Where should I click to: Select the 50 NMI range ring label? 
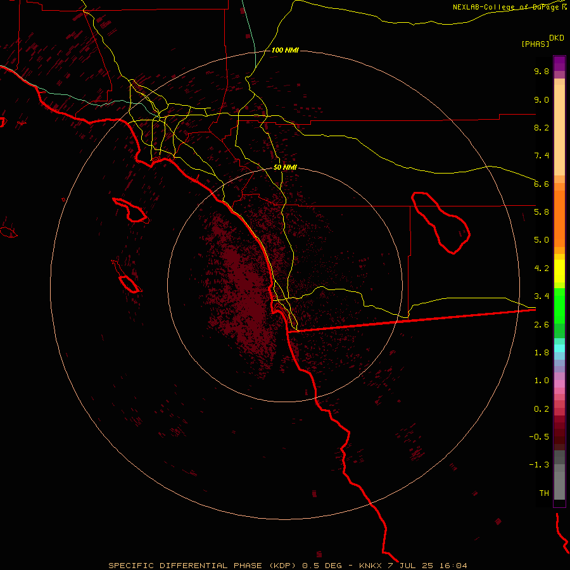[285, 167]
